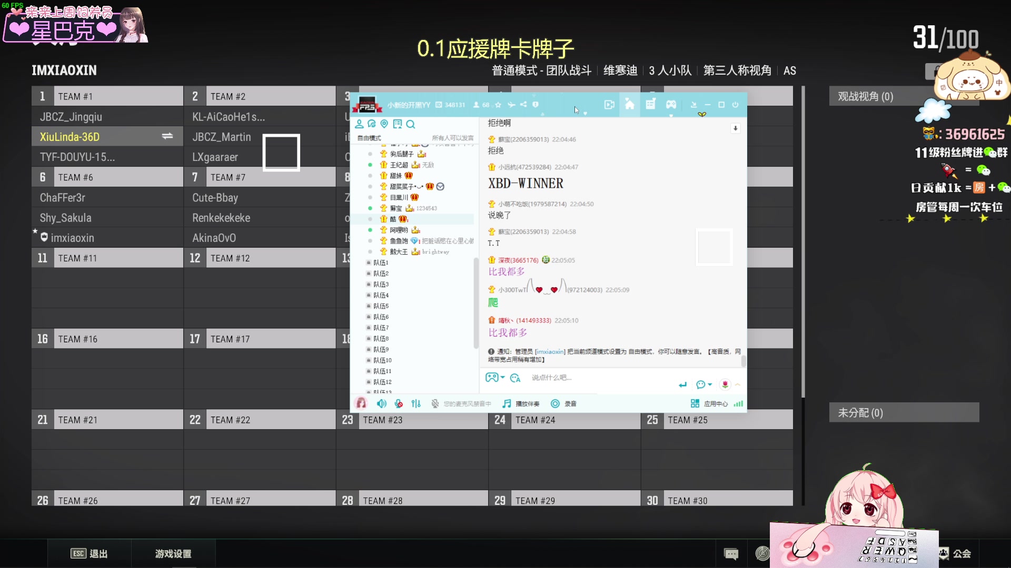
Task: Click the YY chat area scrollbar
Action: (744, 361)
